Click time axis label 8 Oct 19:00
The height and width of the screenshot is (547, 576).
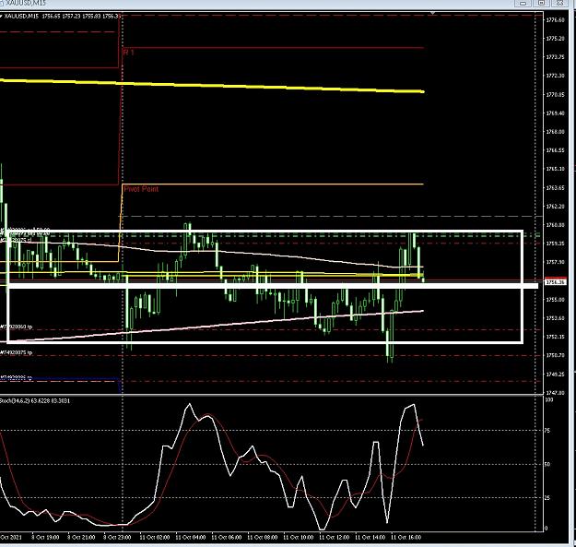(x=45, y=537)
